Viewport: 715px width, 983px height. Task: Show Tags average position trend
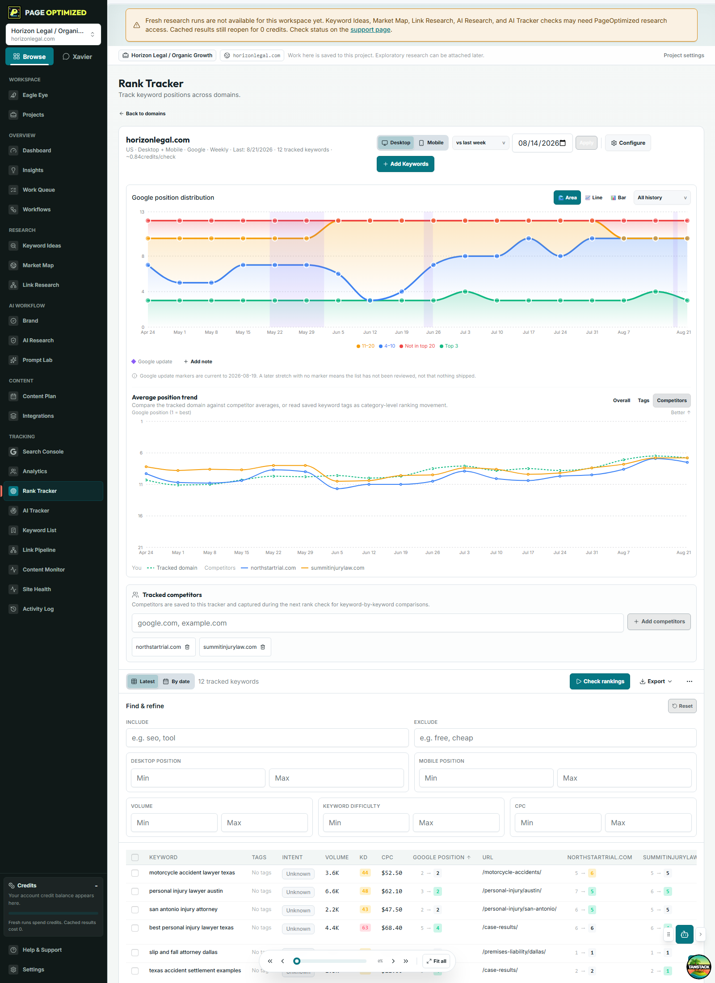tap(643, 400)
